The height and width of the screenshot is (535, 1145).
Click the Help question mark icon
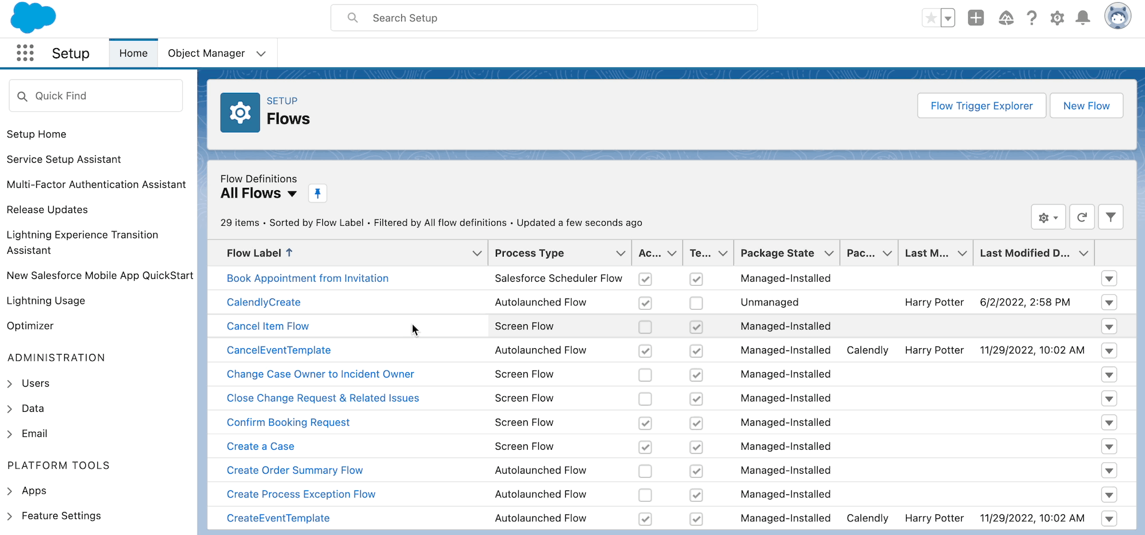click(1032, 18)
